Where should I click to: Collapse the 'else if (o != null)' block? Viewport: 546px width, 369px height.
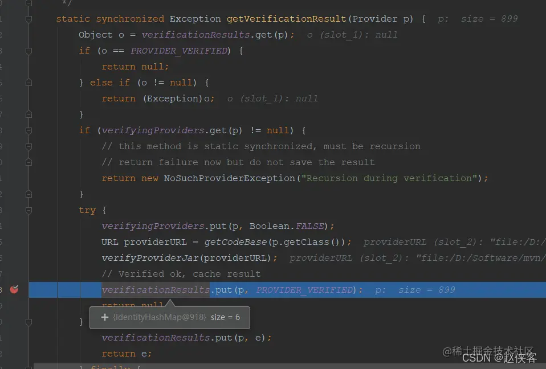tap(29, 83)
